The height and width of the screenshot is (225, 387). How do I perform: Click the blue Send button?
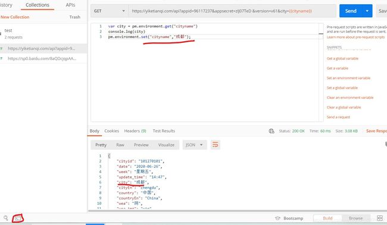pos(351,11)
